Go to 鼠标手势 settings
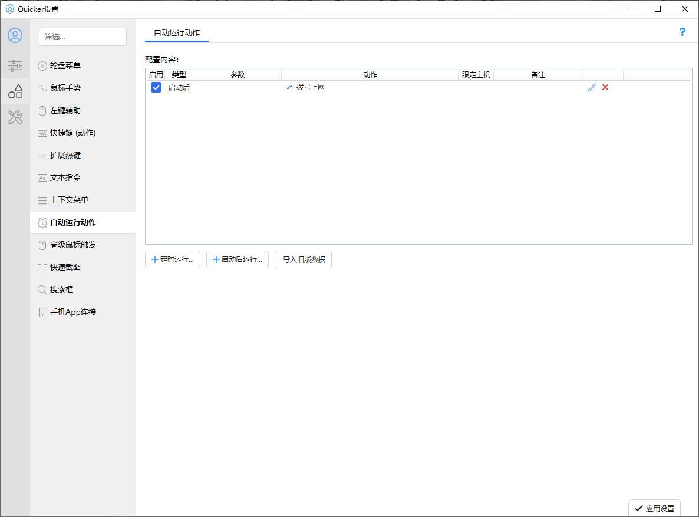The width and height of the screenshot is (699, 517). 65,88
